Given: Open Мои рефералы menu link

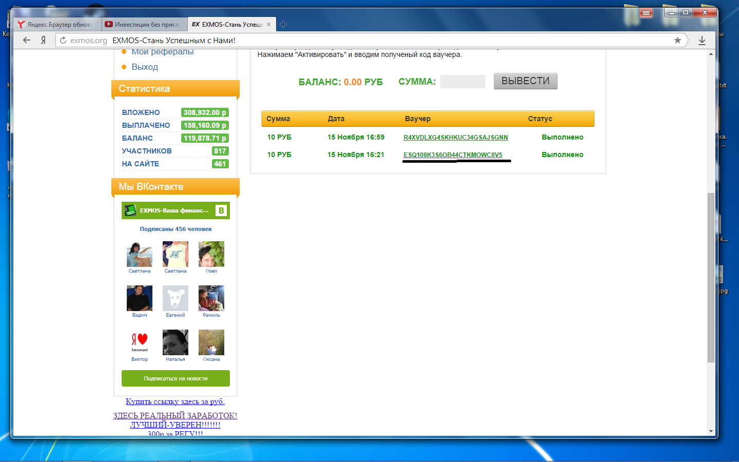Looking at the screenshot, I should (x=162, y=52).
